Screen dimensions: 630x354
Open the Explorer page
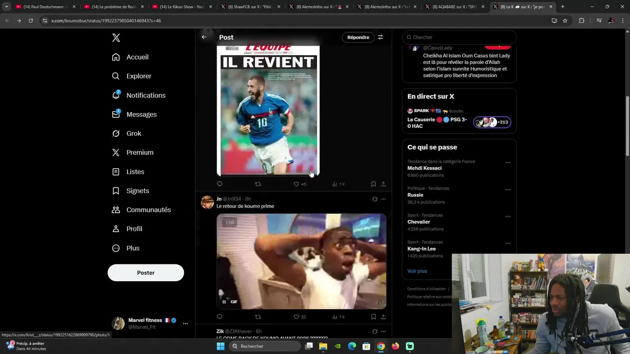(x=132, y=76)
